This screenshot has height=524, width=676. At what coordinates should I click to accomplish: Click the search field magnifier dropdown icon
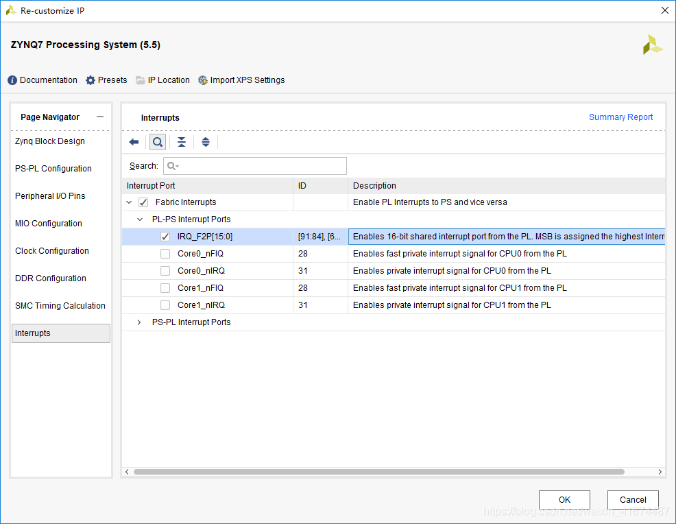tap(173, 166)
